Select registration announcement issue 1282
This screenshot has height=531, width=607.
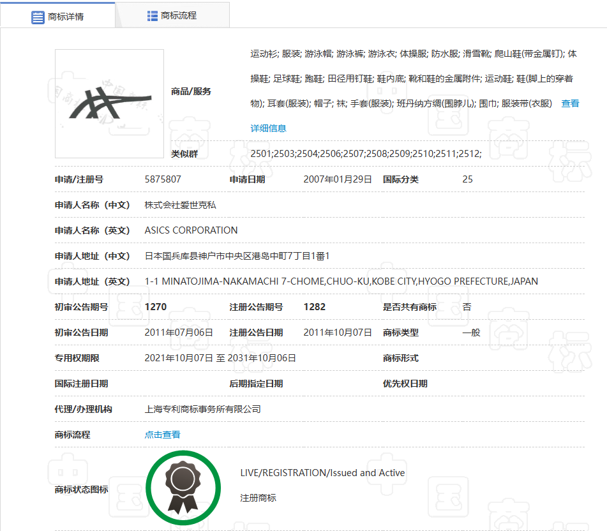pos(314,307)
